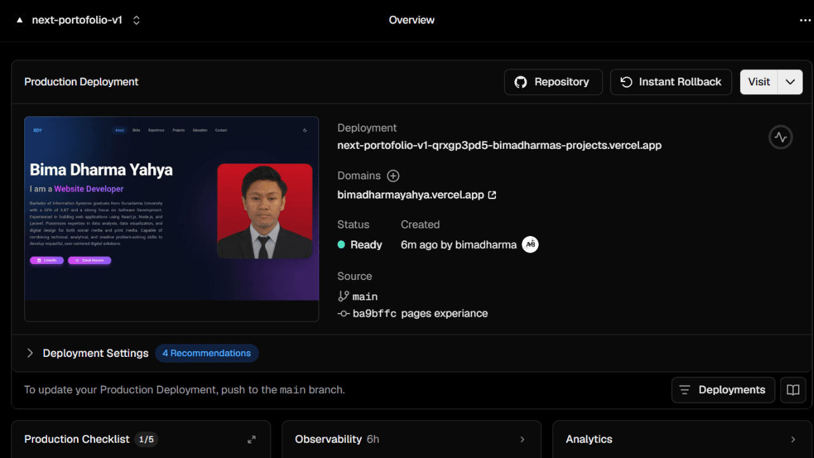Click the site preview thumbnail
The image size is (814, 458).
click(172, 219)
